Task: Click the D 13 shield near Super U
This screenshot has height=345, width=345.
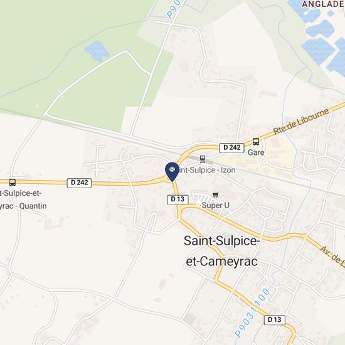Action: pos(178,199)
